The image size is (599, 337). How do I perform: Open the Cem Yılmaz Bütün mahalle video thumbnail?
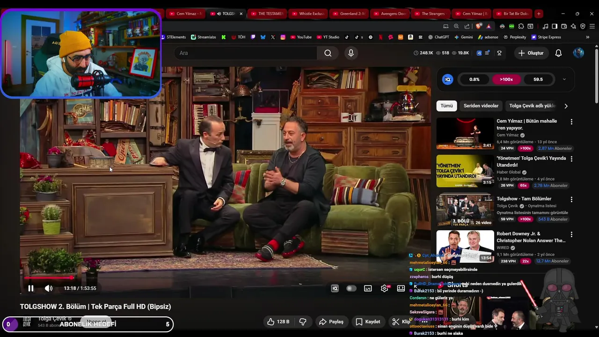pyautogui.click(x=465, y=133)
